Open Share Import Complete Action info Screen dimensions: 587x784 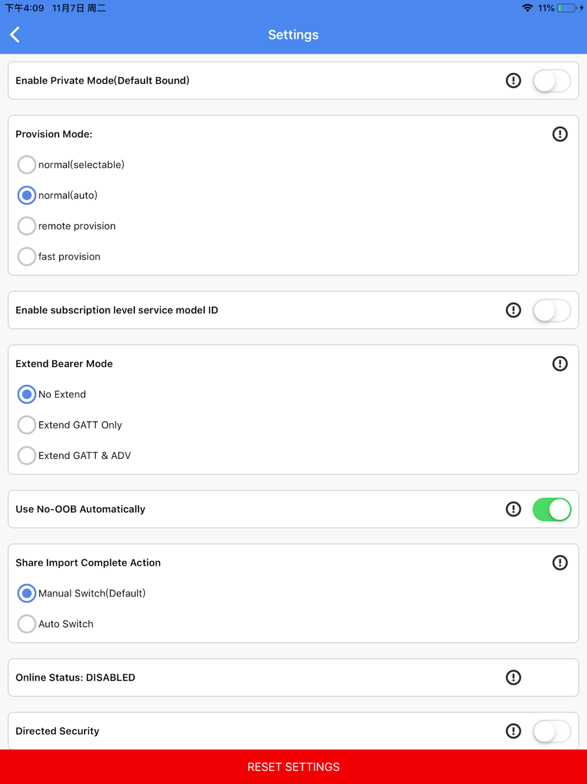click(559, 562)
